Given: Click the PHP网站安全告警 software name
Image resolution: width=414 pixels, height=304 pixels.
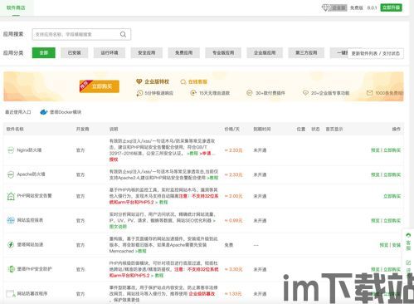Looking at the screenshot, I should point(34,196).
